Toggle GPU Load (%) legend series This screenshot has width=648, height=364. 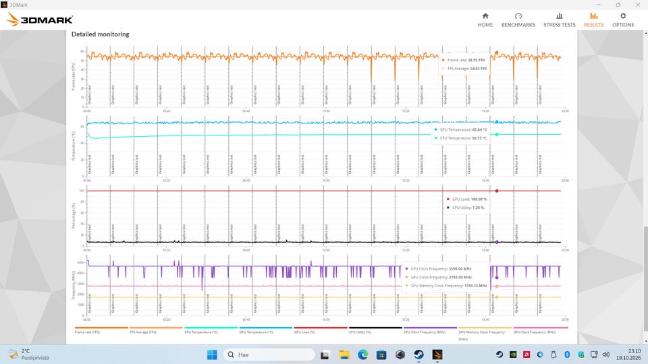pos(321,330)
